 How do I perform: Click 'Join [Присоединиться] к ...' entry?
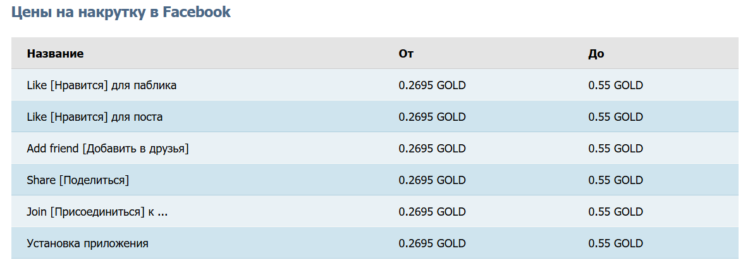pyautogui.click(x=97, y=211)
